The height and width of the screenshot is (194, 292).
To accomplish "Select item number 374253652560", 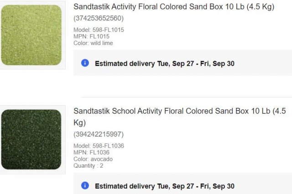I will click(99, 18).
